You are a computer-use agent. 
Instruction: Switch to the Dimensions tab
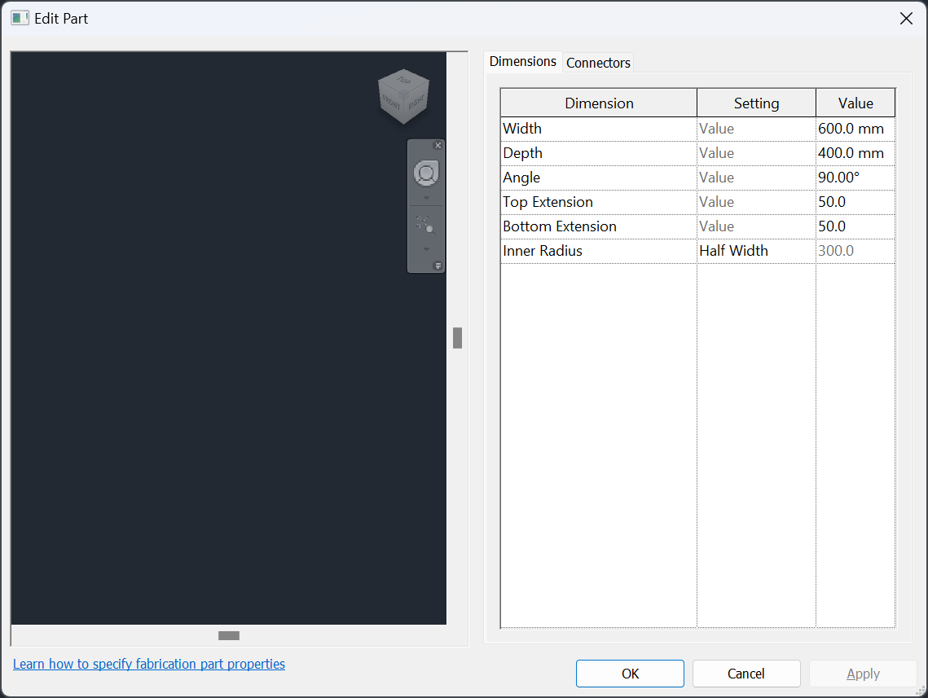(522, 61)
